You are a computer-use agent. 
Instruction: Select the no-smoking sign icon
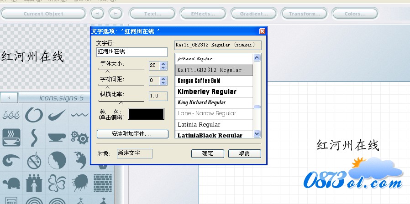point(34,160)
